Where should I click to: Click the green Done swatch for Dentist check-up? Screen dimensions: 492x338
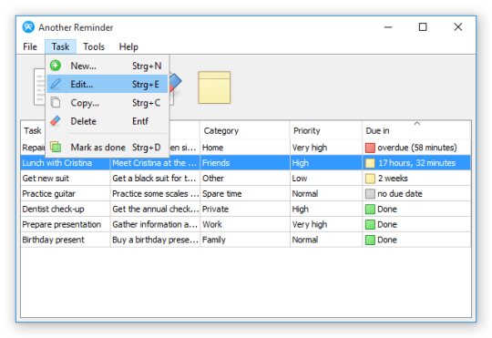[x=370, y=209]
